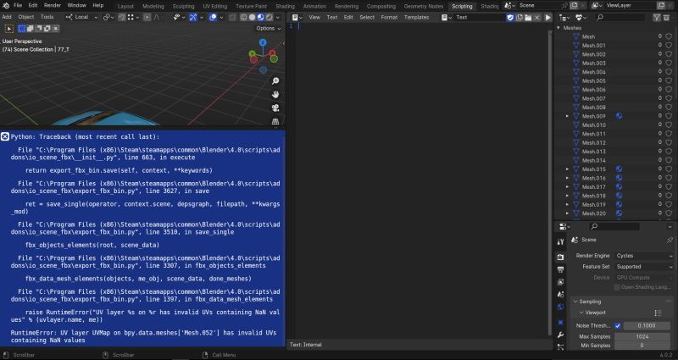Click the blue Z axis gizmo
This screenshot has width=678, height=360.
[x=263, y=42]
